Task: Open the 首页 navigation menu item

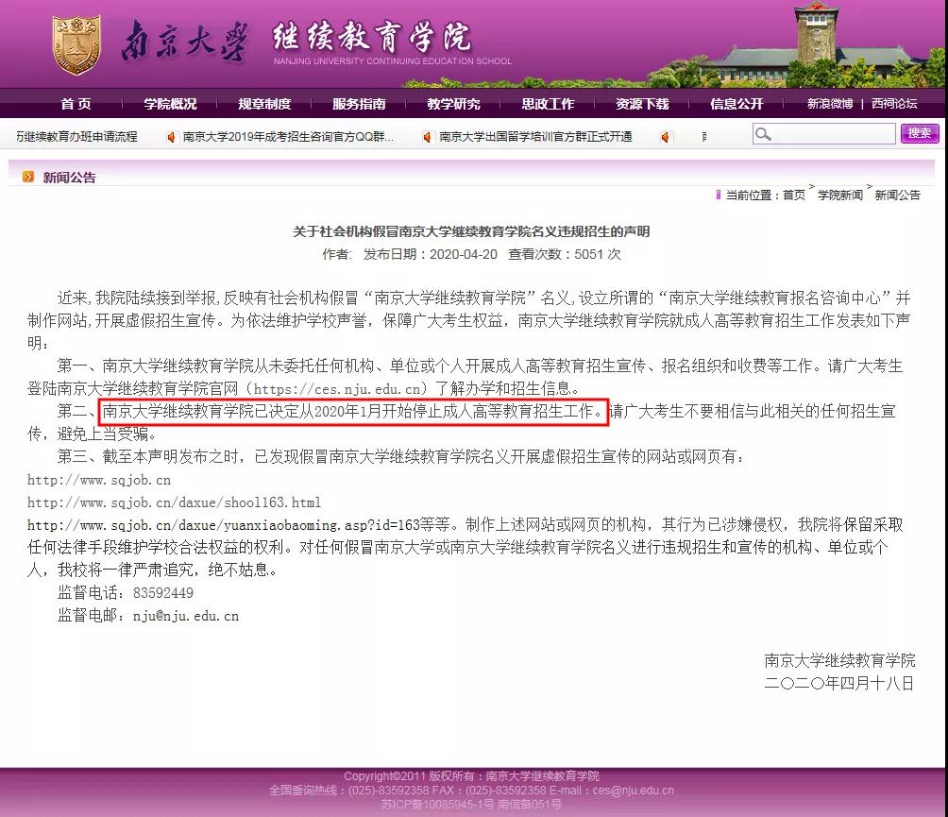Action: pos(76,104)
